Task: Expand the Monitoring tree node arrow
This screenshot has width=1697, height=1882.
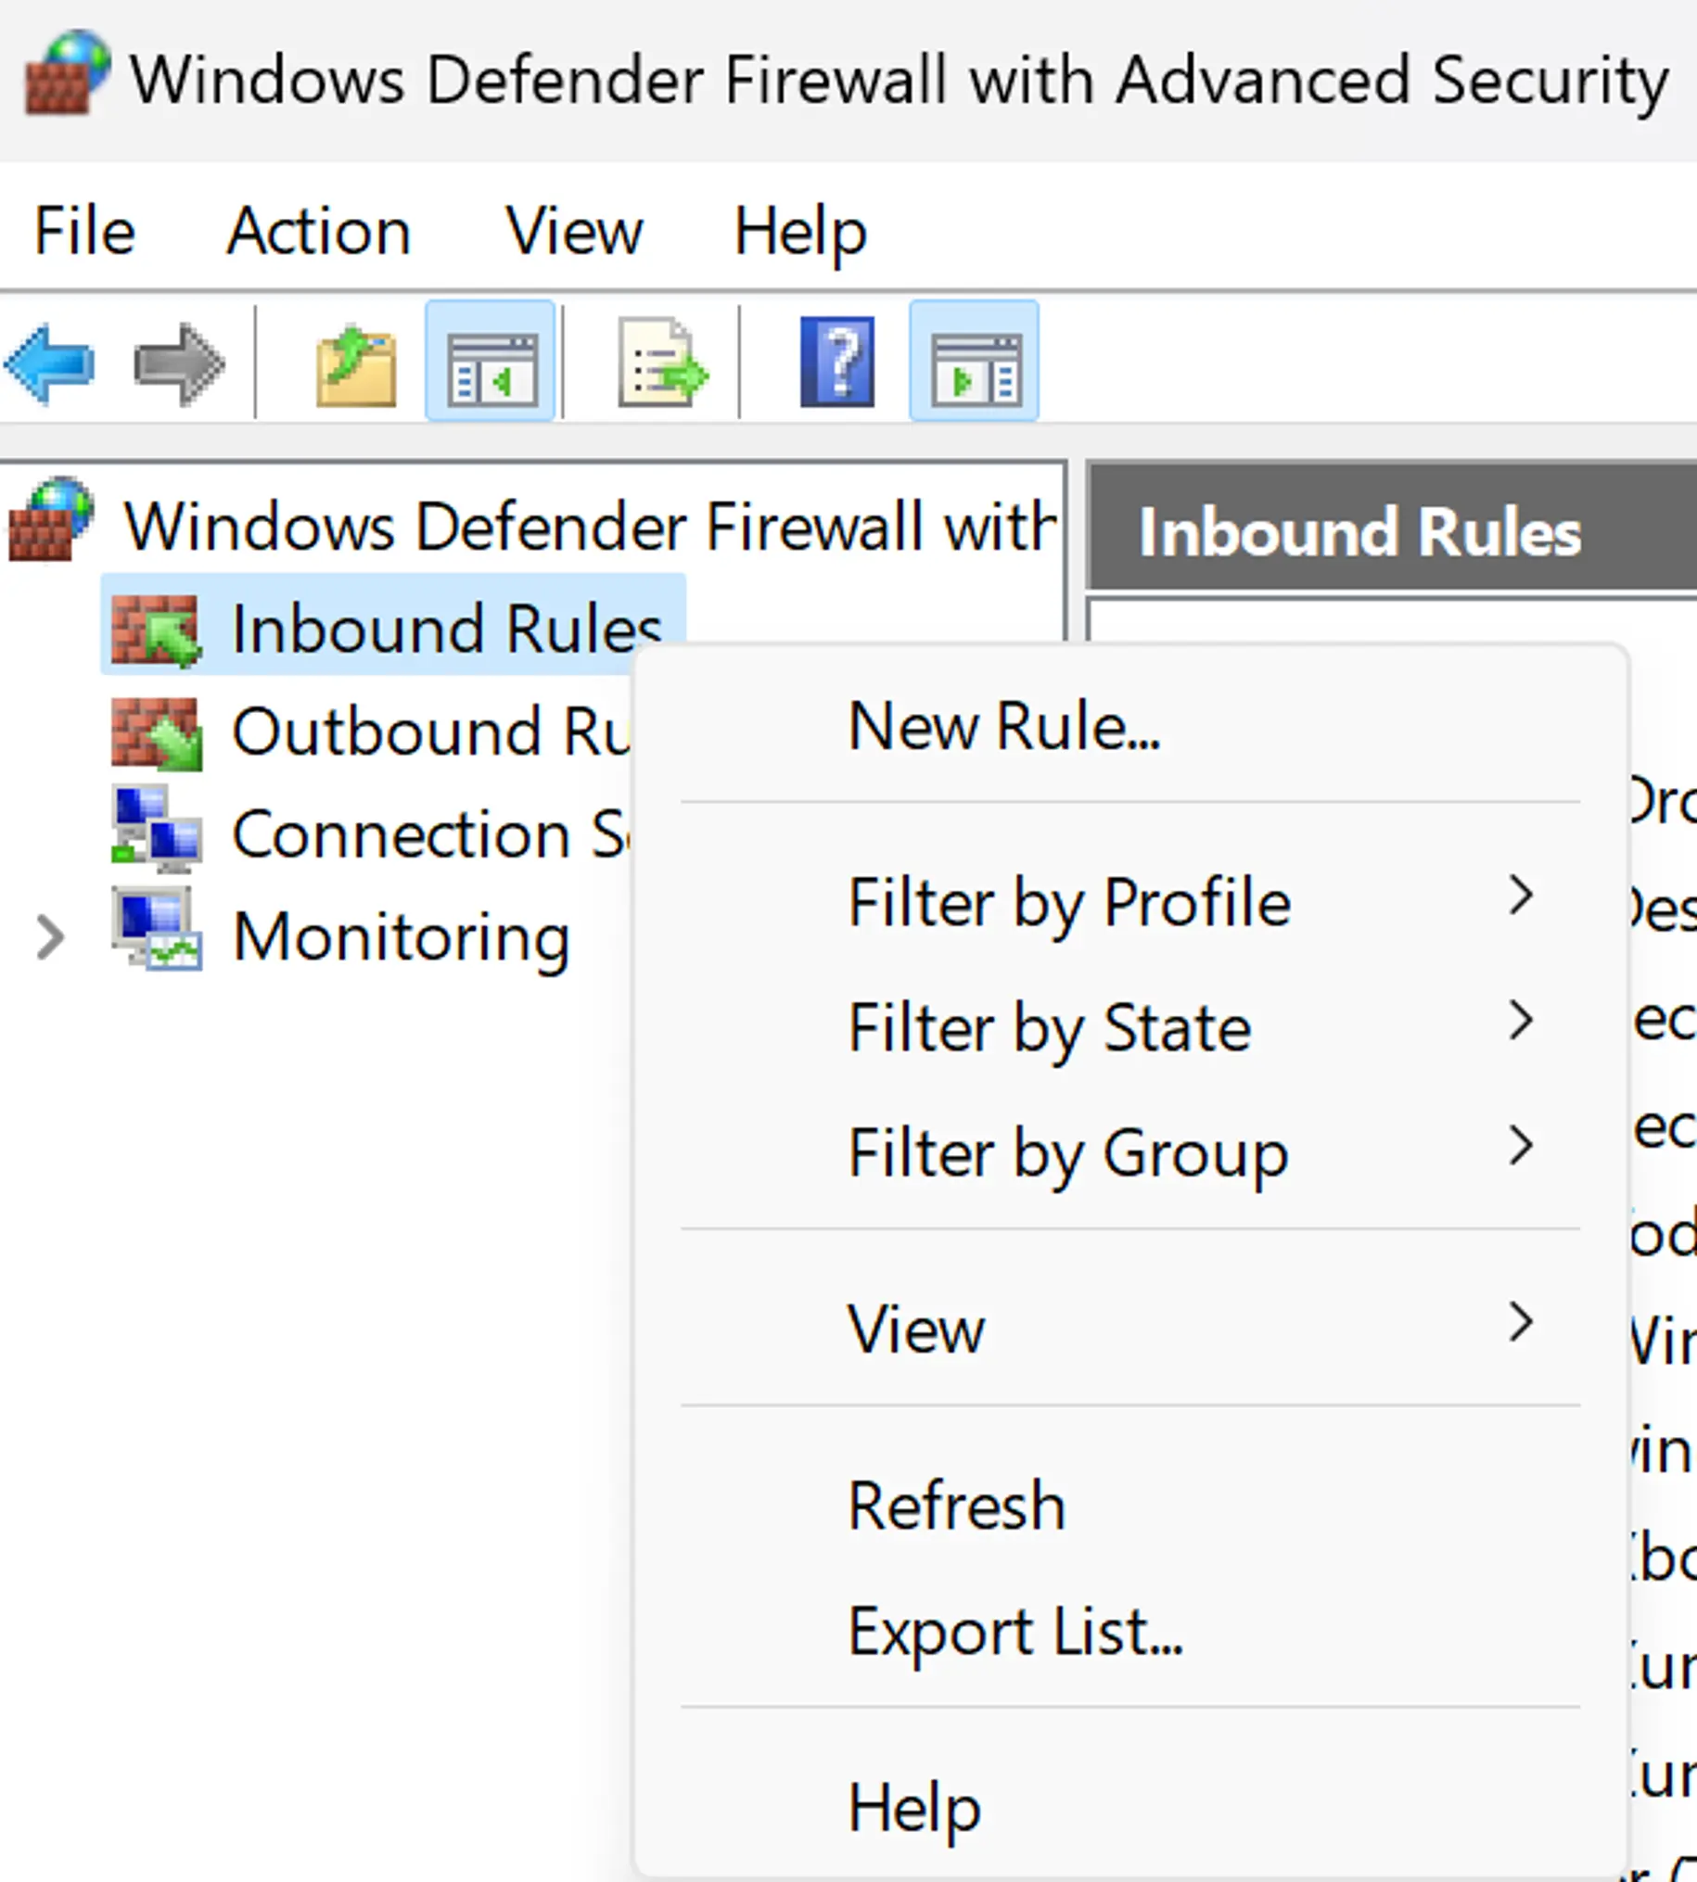Action: pyautogui.click(x=50, y=936)
